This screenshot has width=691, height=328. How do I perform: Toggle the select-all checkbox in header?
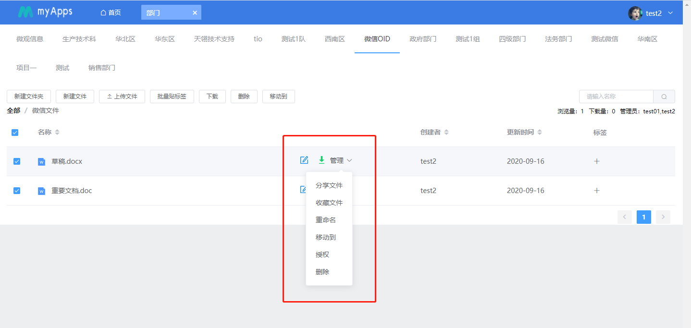15,133
